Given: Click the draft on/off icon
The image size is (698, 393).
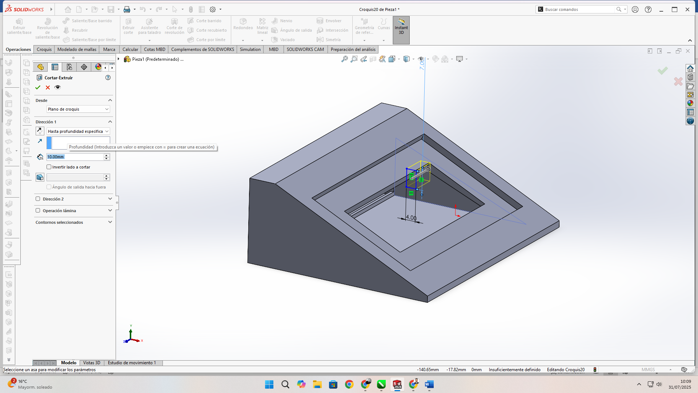Looking at the screenshot, I should (x=40, y=177).
